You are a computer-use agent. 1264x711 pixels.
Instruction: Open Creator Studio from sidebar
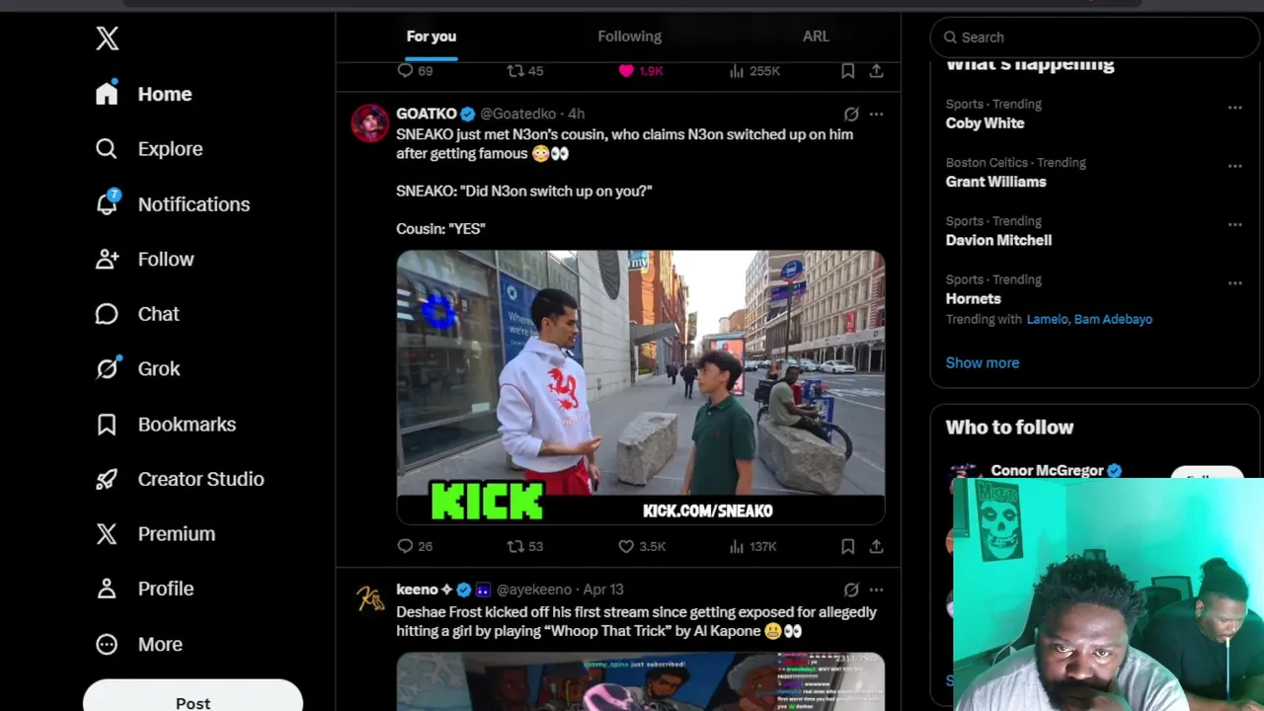pyautogui.click(x=180, y=479)
